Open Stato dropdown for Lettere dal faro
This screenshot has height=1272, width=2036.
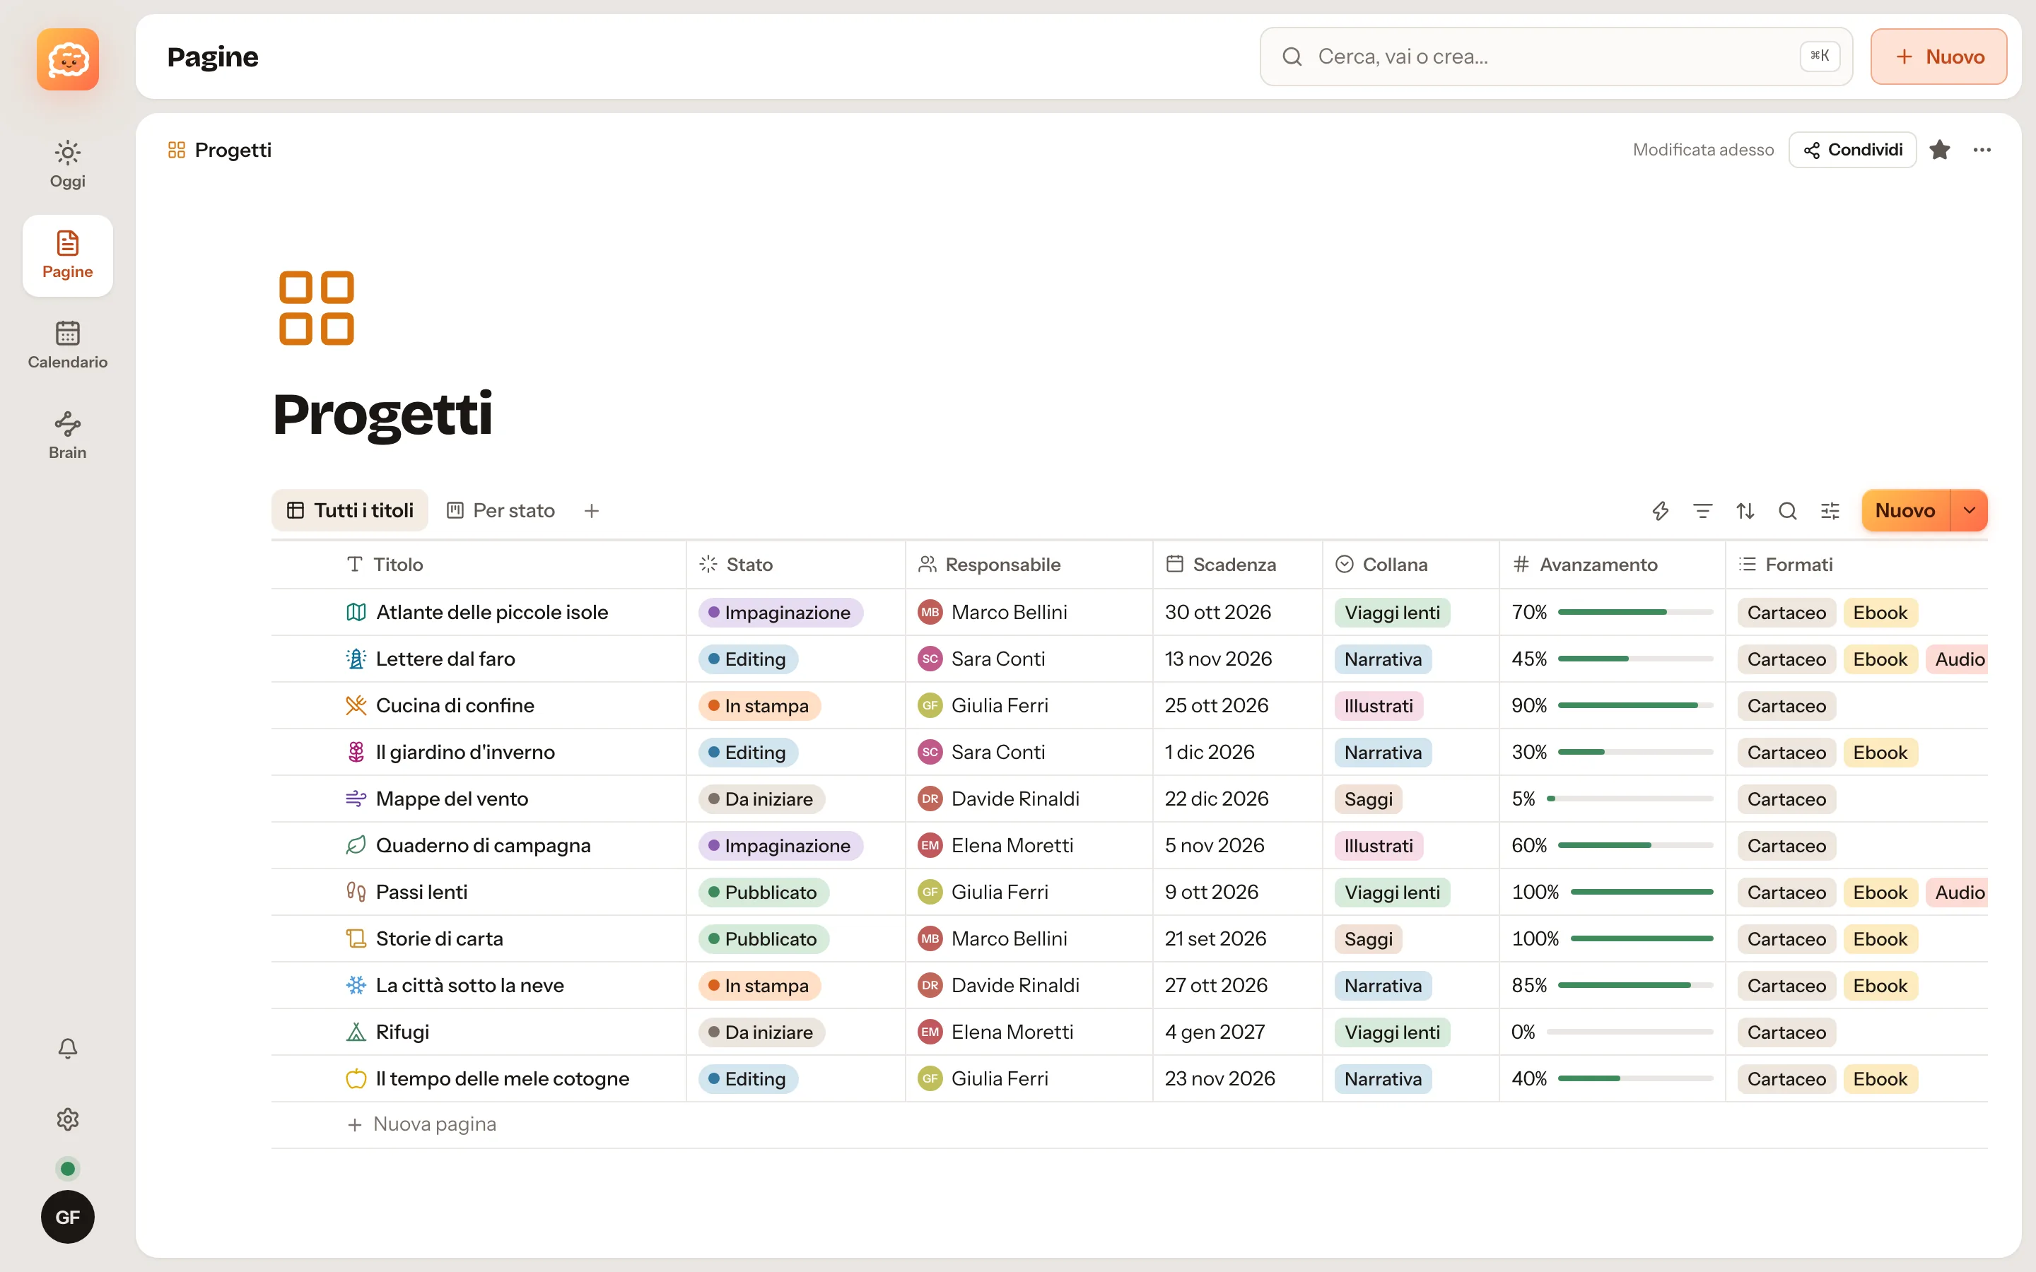click(748, 659)
